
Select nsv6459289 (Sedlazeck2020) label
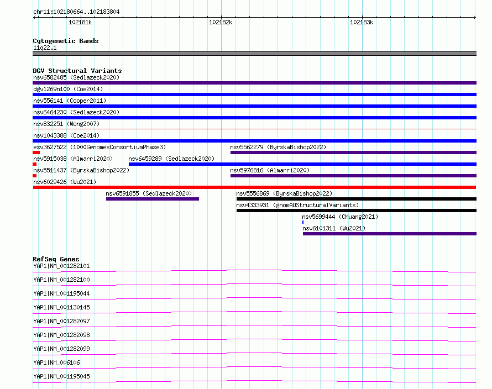171,159
